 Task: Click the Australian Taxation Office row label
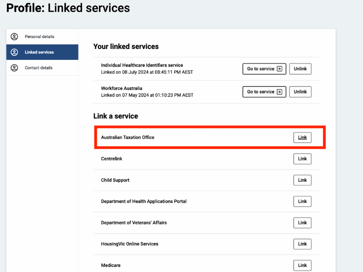tap(128, 137)
